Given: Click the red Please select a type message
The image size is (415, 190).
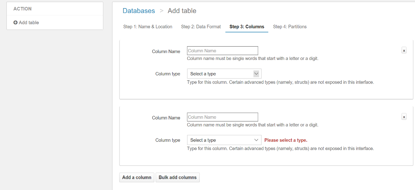Looking at the screenshot, I should click(x=286, y=140).
